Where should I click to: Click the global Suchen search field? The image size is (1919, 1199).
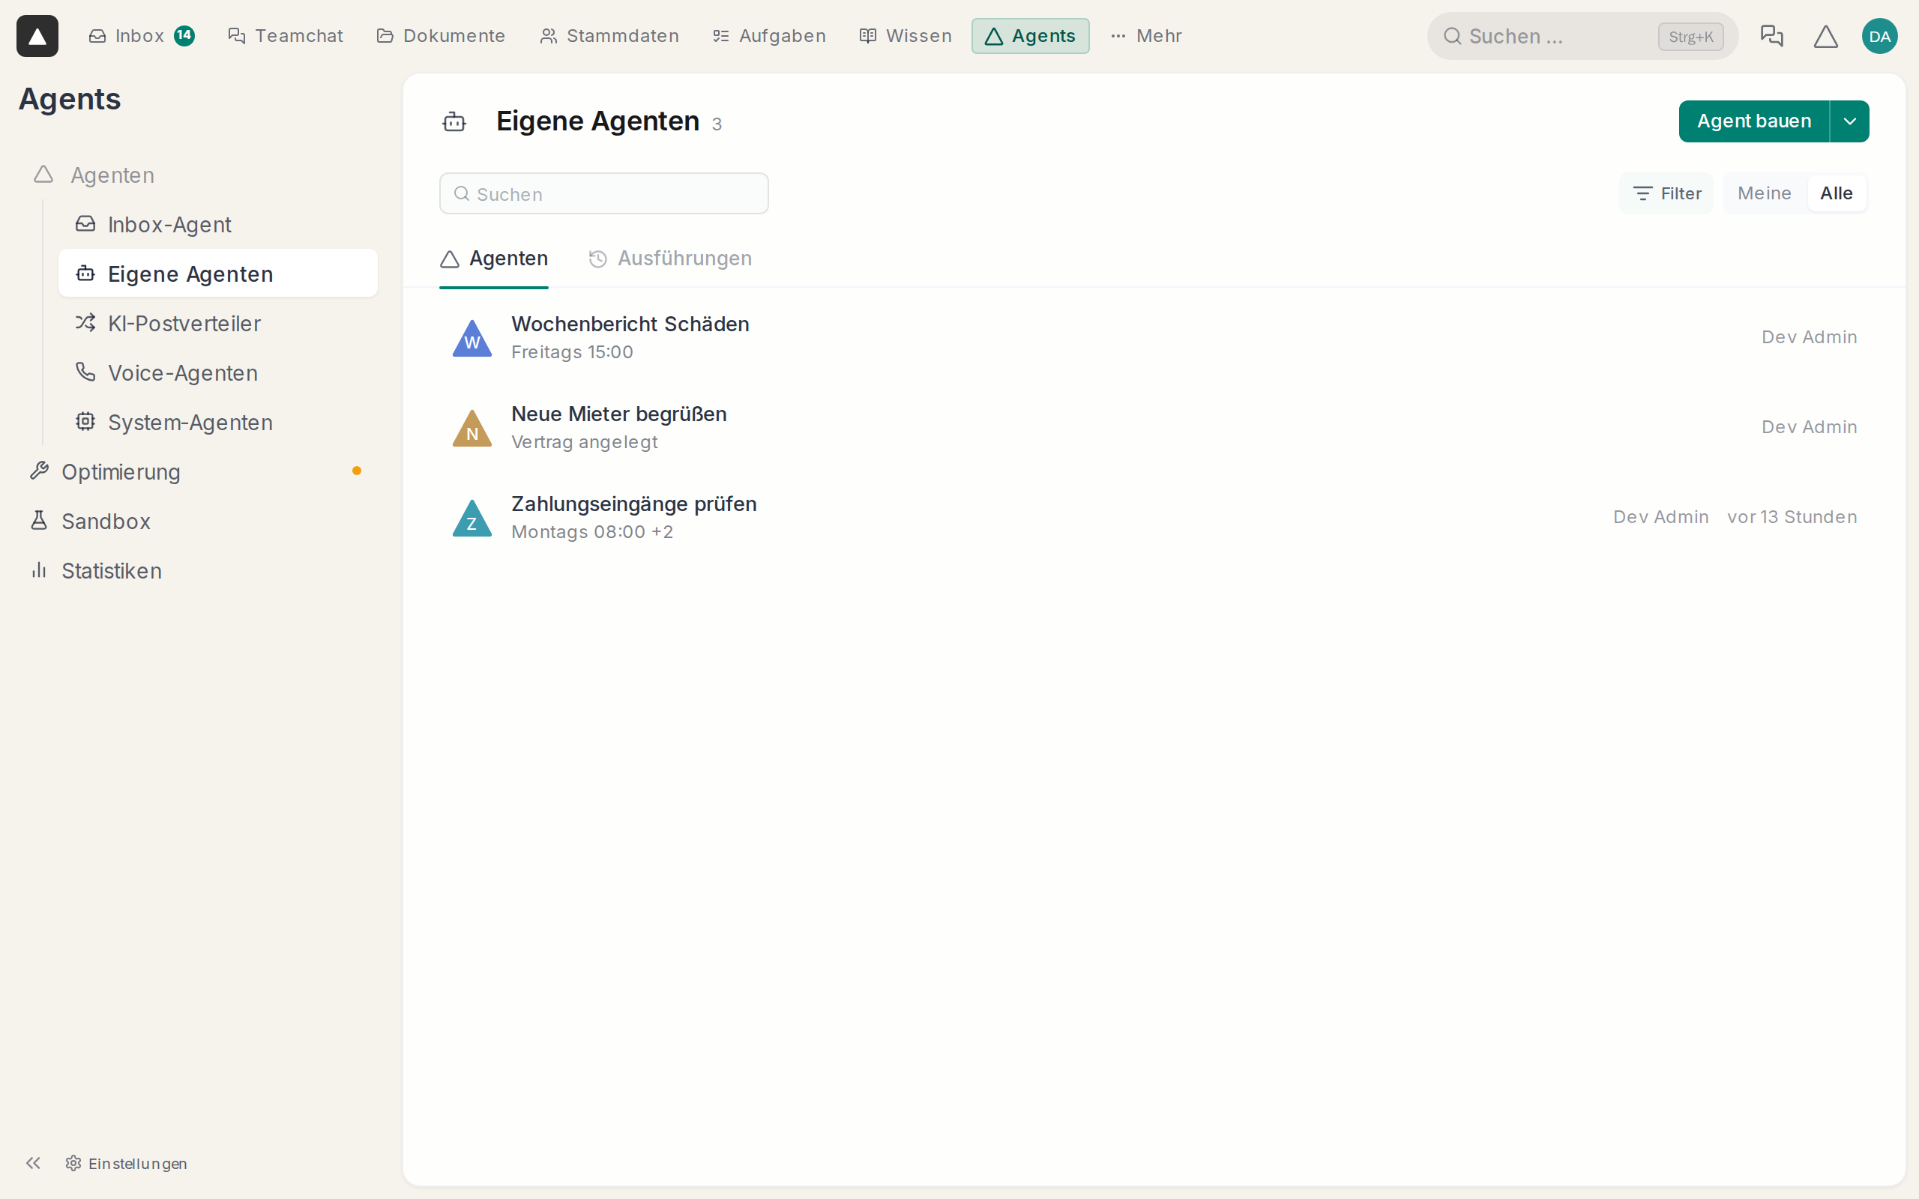1582,36
